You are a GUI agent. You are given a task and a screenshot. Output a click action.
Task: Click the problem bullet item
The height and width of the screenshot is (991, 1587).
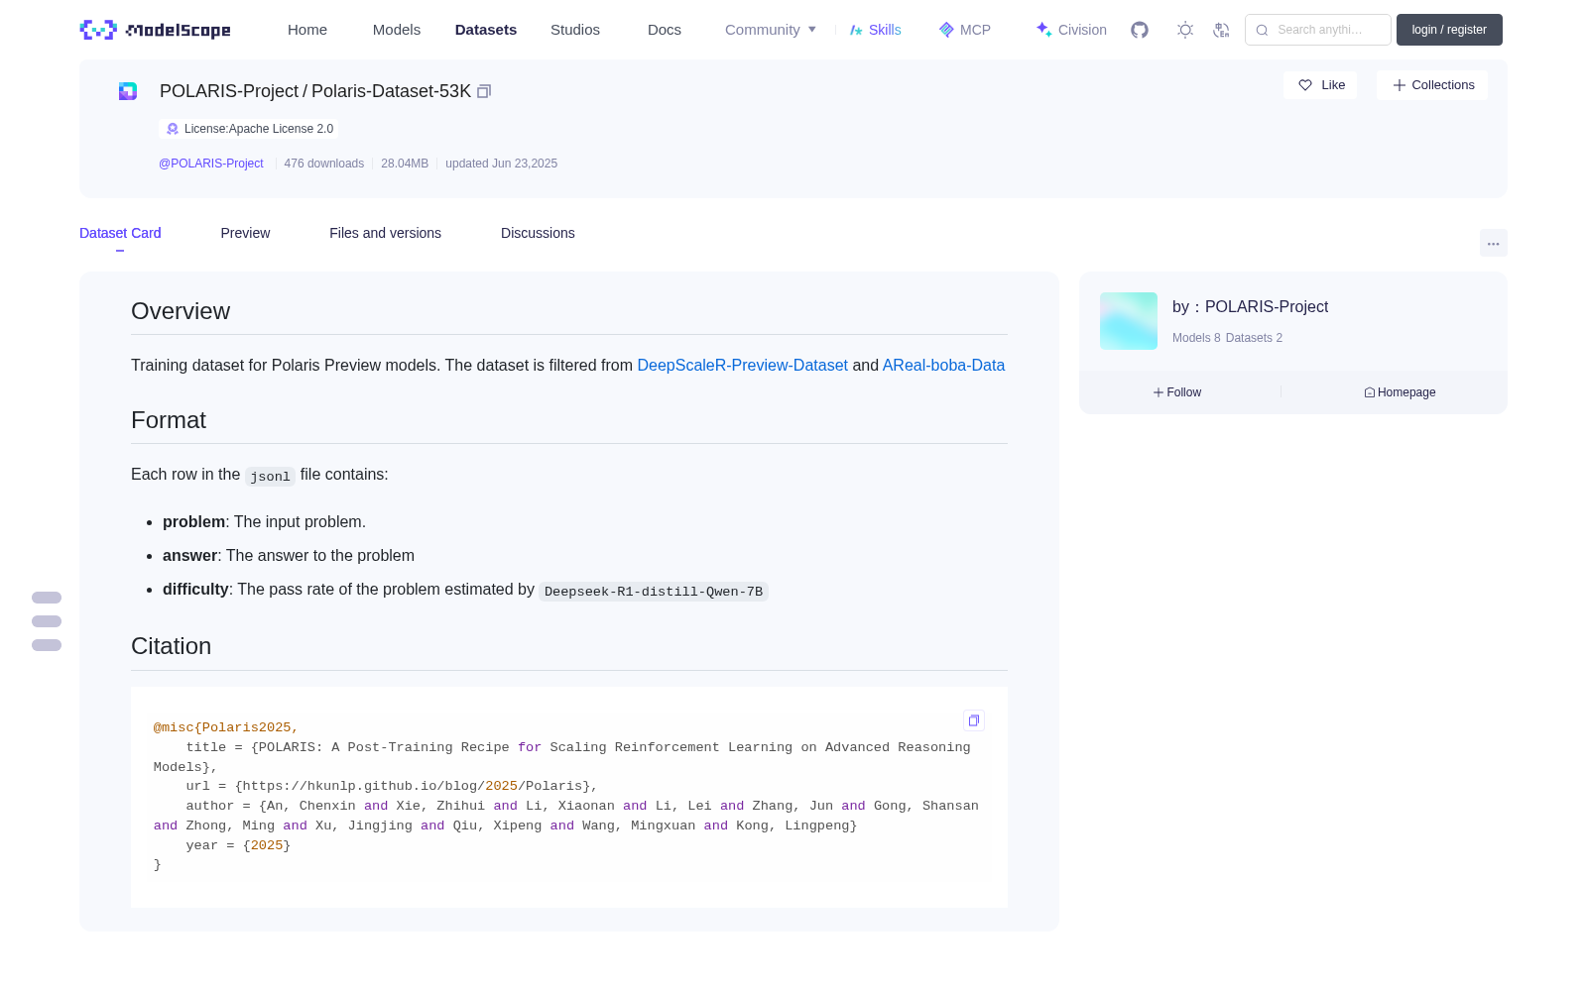pyautogui.click(x=264, y=522)
